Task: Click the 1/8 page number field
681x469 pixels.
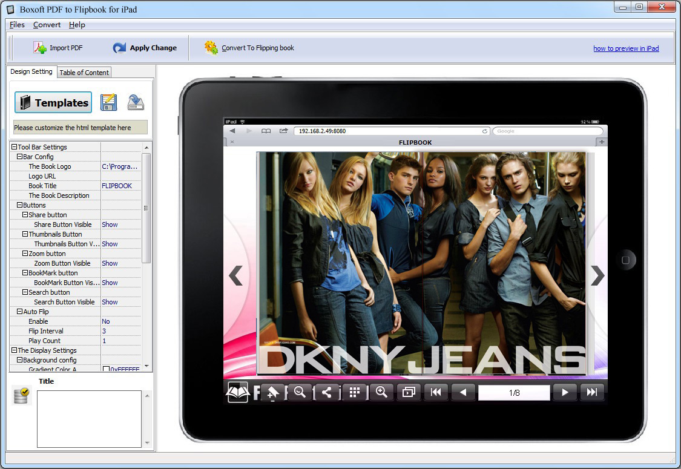Action: (x=514, y=393)
